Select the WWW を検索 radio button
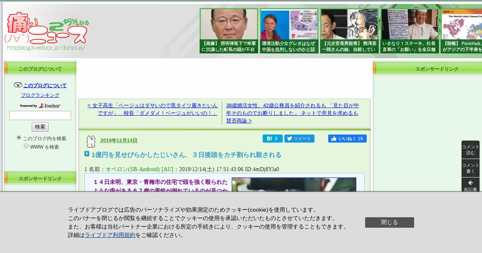Screen dimensions: 482x253 (26, 146)
